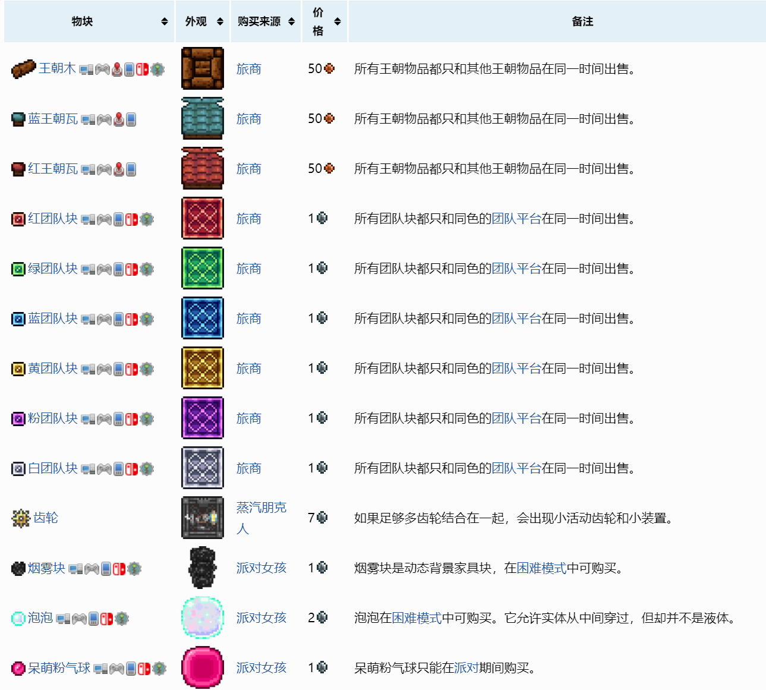Open the 派对女孩 link in 泡泡 row
766x690 pixels.
261,618
